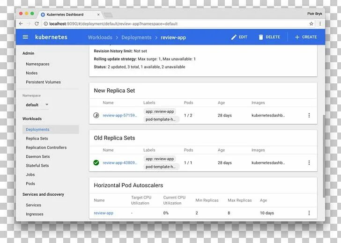Go to Deployments breadcrumb
The width and height of the screenshot is (341, 243).
tap(136, 37)
